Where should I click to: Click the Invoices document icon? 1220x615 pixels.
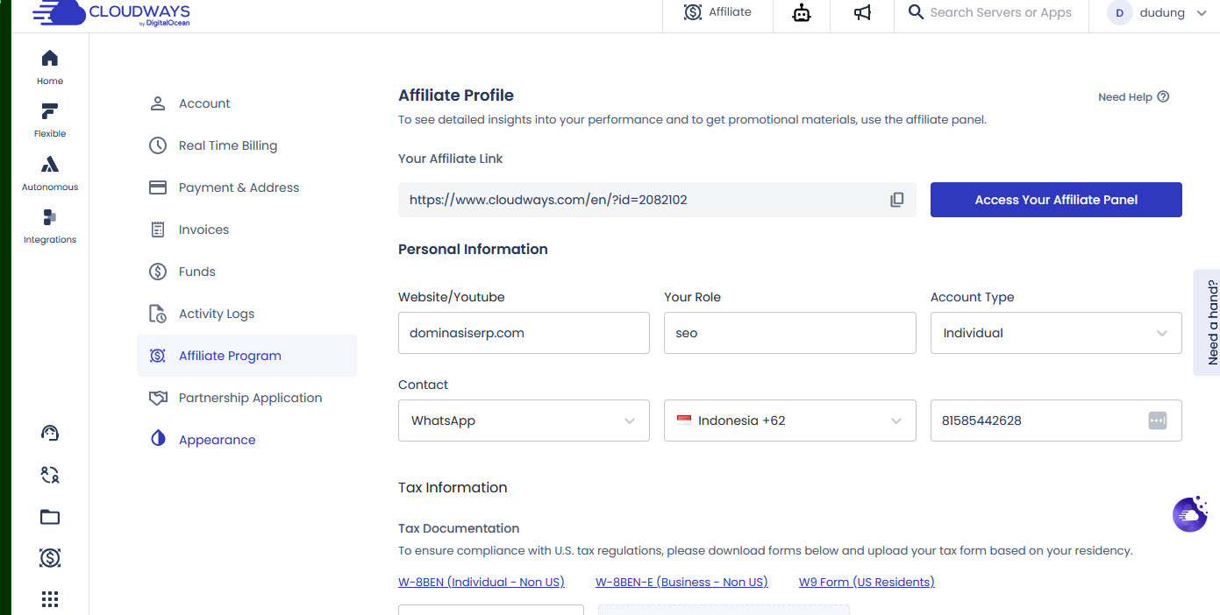click(158, 230)
